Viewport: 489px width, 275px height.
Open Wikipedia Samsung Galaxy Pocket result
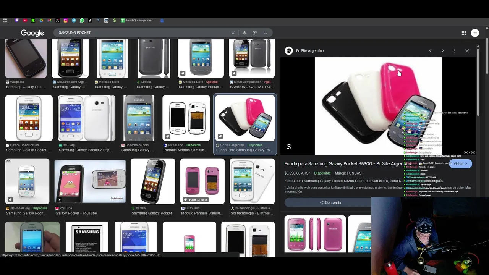coord(26,58)
